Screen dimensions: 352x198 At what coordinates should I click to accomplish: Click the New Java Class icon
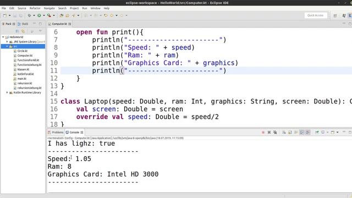[67, 15]
